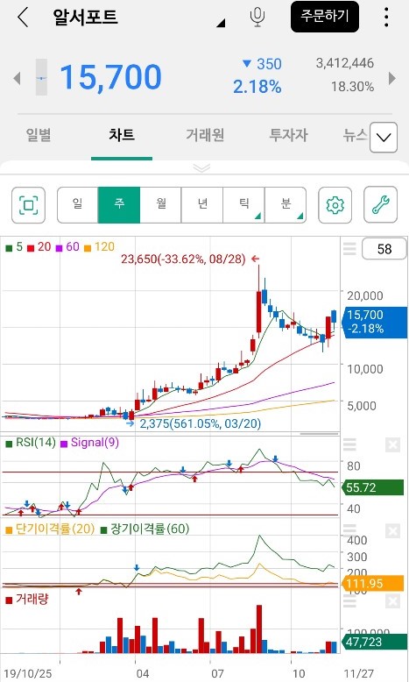Tap the trading volume 3,412,446
Image resolution: width=409 pixels, height=682 pixels.
pyautogui.click(x=345, y=63)
